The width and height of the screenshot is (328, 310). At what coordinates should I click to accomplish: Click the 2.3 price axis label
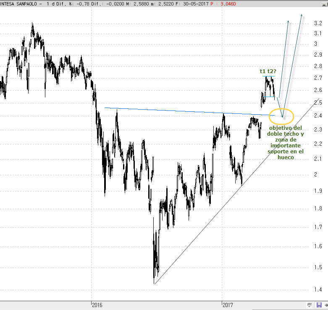(318, 129)
